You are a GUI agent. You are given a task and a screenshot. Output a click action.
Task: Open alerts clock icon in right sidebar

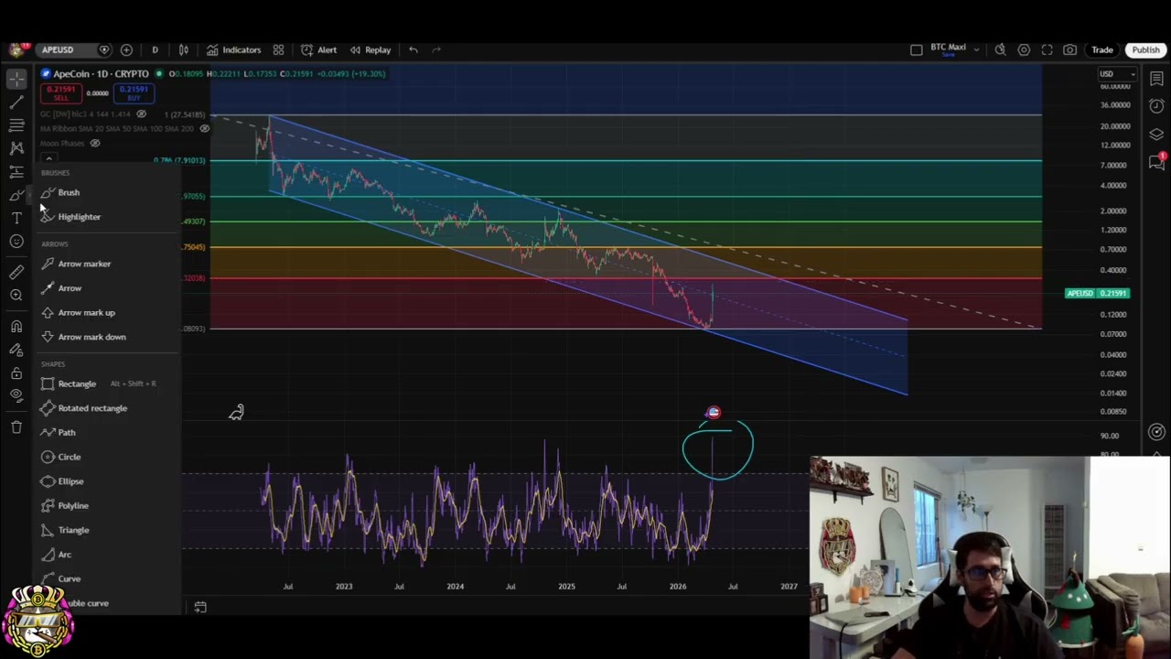pos(1156,106)
